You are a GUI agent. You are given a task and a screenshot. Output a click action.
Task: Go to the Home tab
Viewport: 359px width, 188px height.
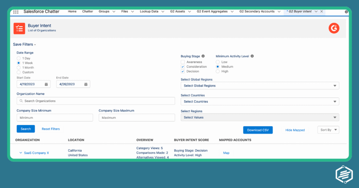point(72,12)
